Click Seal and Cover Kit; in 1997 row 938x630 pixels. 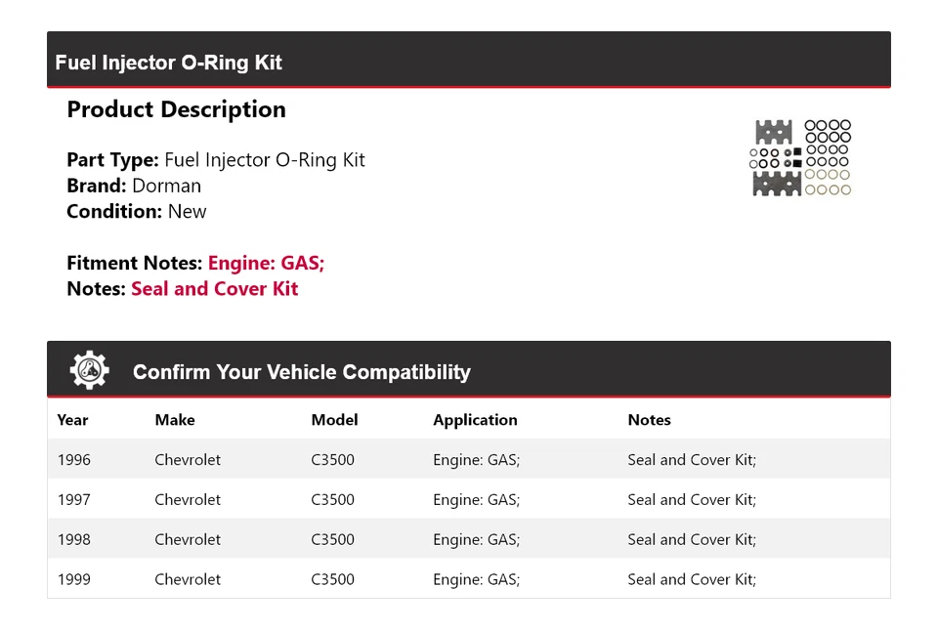pos(692,500)
